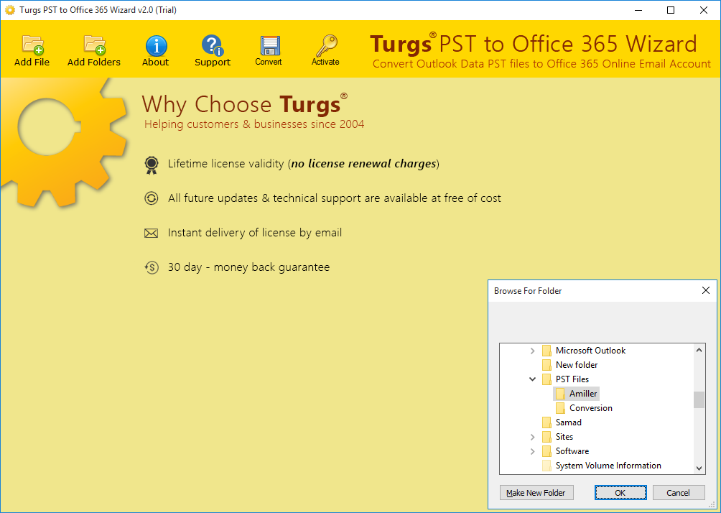The width and height of the screenshot is (721, 513).
Task: Minimize the Turgs wizard window
Action: tap(638, 10)
